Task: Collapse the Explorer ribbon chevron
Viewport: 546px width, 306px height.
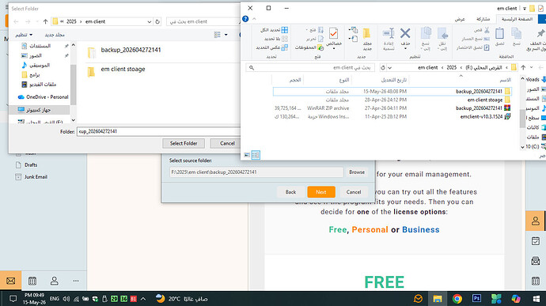Action: (x=254, y=19)
